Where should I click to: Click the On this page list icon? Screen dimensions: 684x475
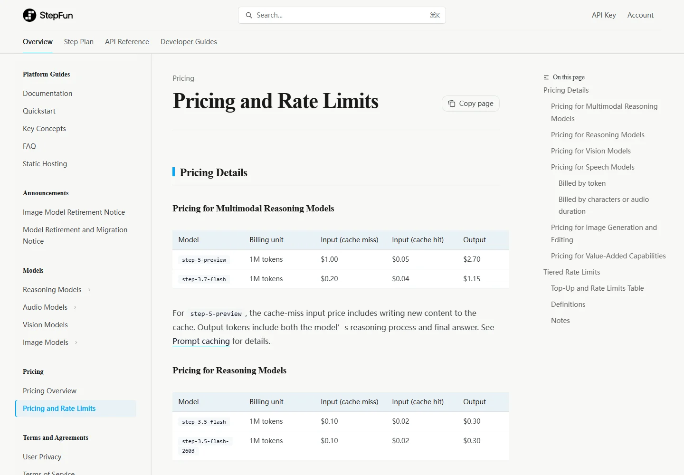pos(546,77)
